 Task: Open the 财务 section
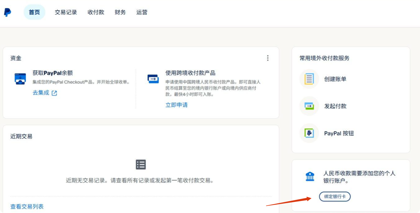click(x=120, y=12)
